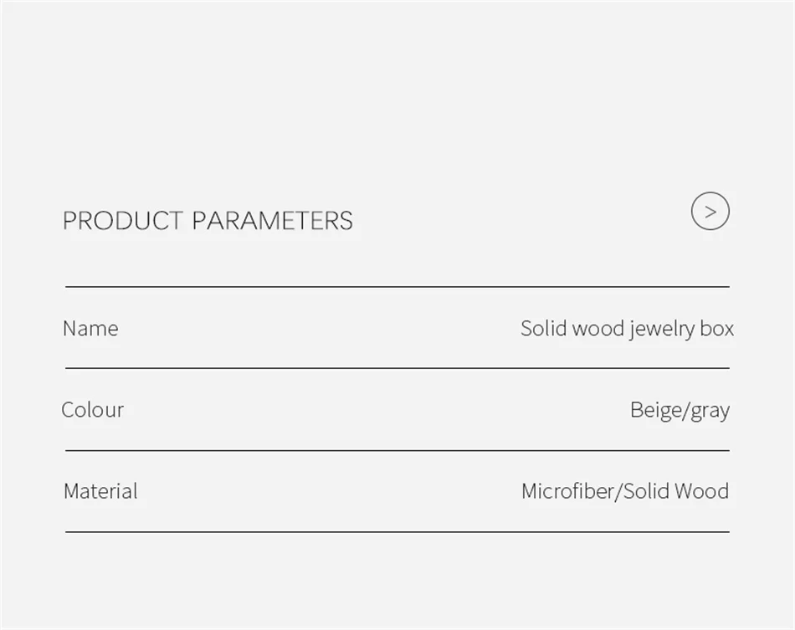Click the word PARAMETERS in the heading
Image resolution: width=795 pixels, height=630 pixels.
click(x=272, y=221)
